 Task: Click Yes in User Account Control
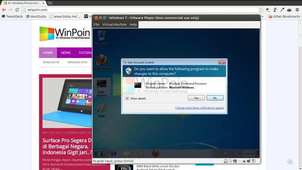pyautogui.click(x=196, y=98)
